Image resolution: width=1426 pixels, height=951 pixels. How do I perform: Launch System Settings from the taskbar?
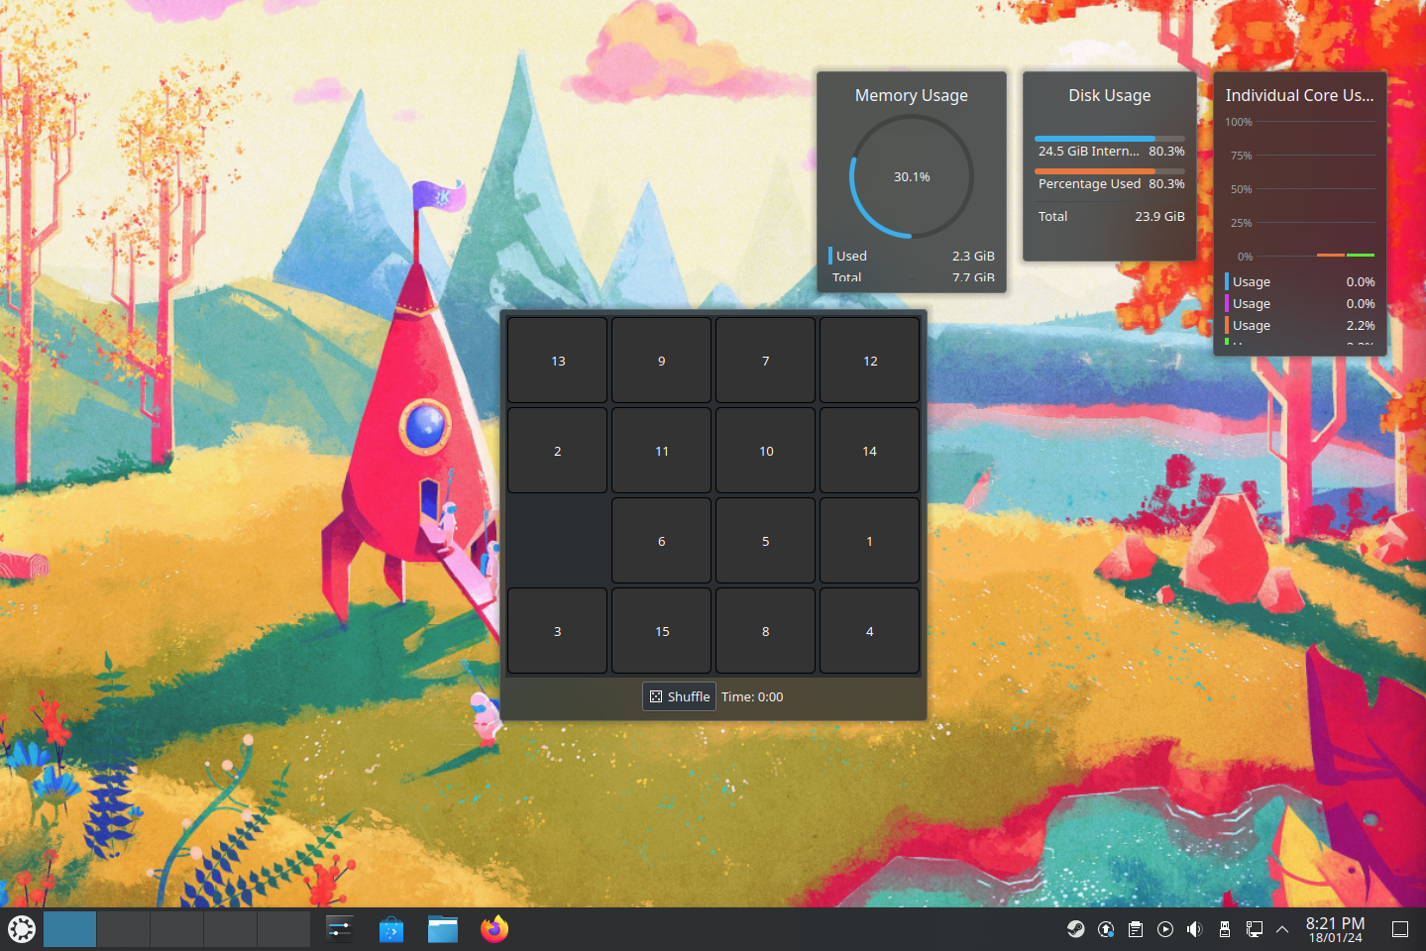coord(340,929)
